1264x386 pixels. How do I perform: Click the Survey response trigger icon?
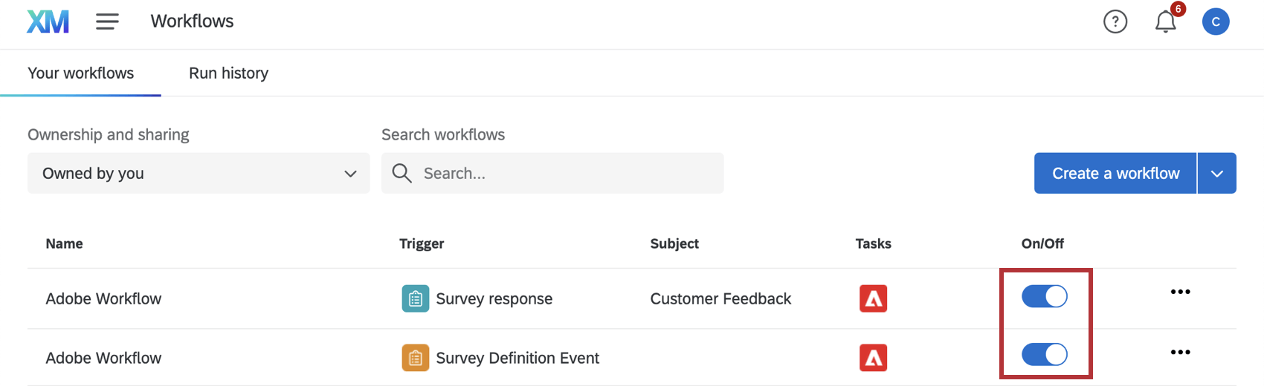[415, 298]
